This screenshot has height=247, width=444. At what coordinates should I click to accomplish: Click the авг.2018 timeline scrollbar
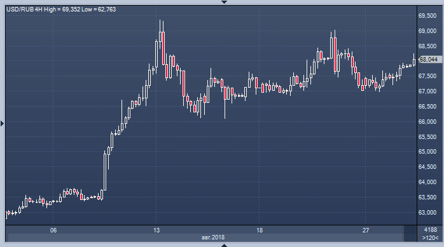pos(205,237)
